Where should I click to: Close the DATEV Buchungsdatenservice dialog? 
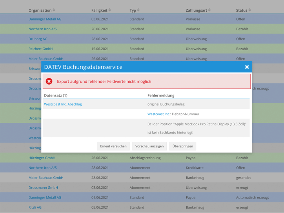pos(247,67)
